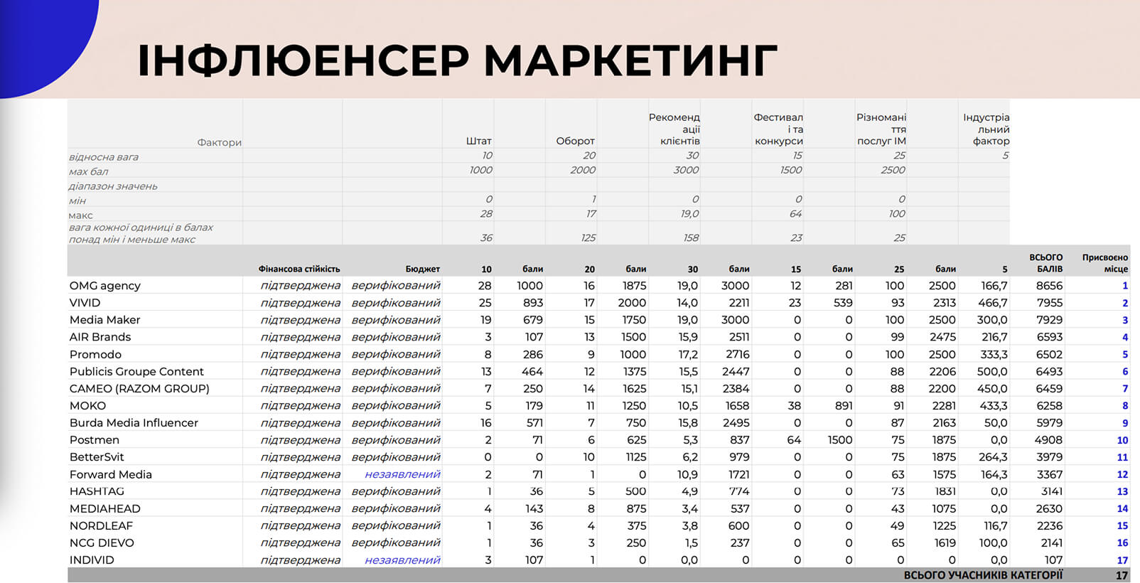Click rank 1 for OMG agency
Viewport: 1140px width, 583px height.
coord(1125,286)
